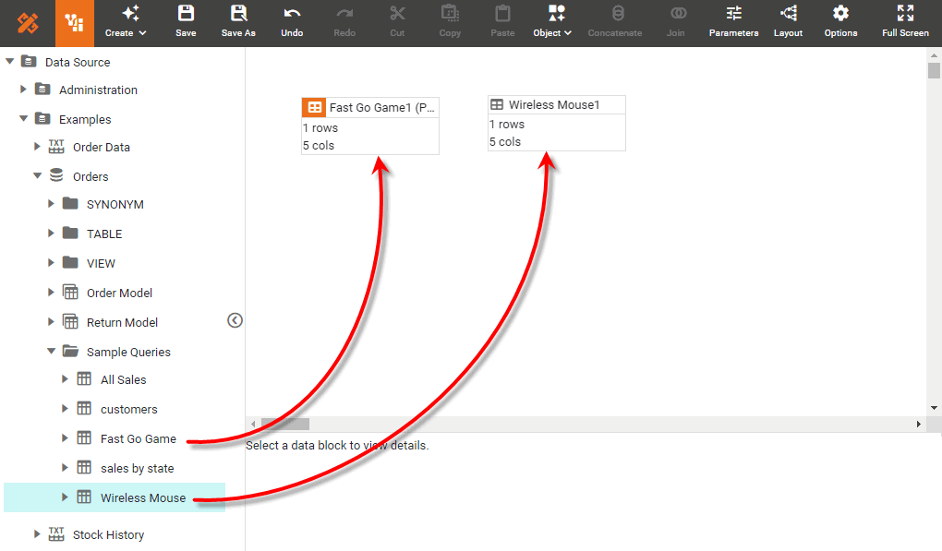Click the Join toolbar button

[x=676, y=20]
